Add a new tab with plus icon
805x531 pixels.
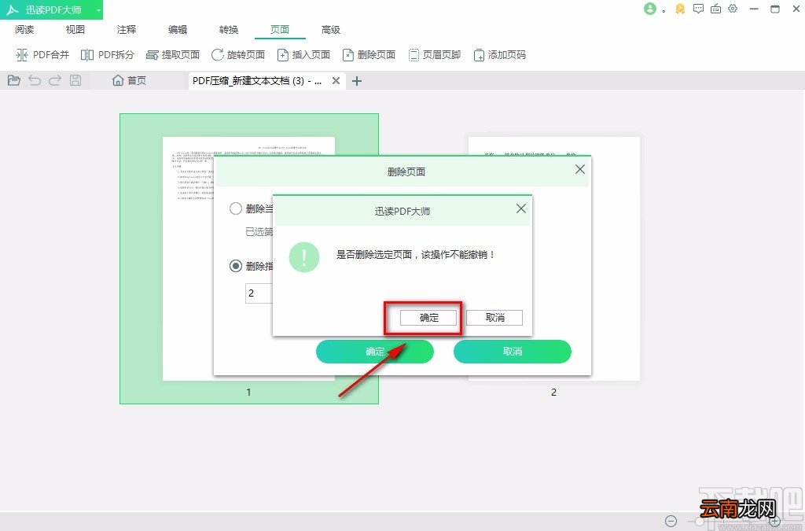point(357,80)
